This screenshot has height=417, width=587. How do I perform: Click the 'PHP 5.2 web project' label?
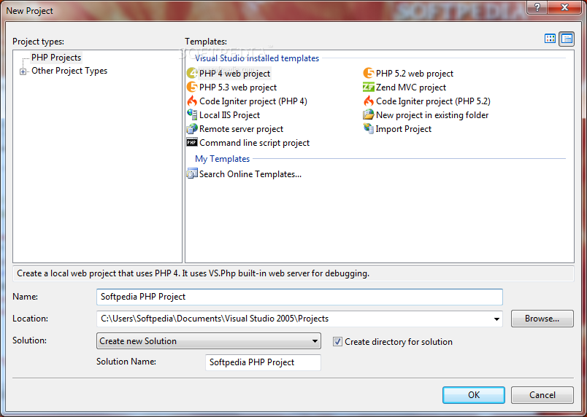(415, 74)
